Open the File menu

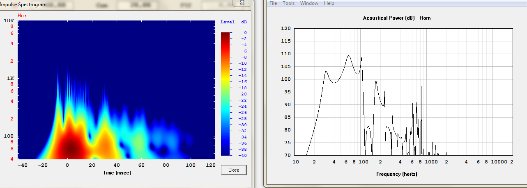pyautogui.click(x=274, y=3)
